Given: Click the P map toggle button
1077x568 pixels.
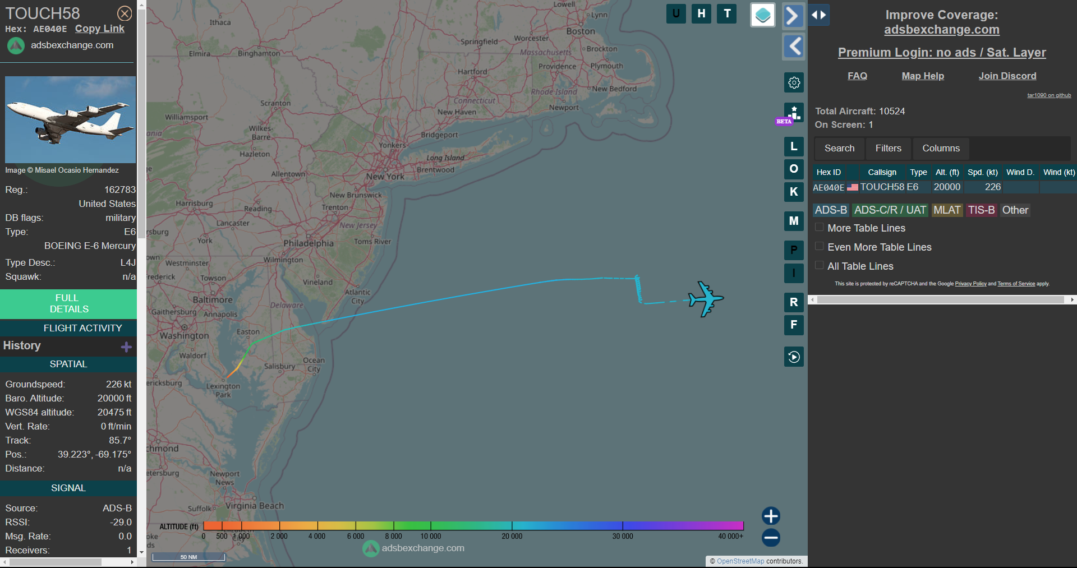Looking at the screenshot, I should [x=794, y=250].
